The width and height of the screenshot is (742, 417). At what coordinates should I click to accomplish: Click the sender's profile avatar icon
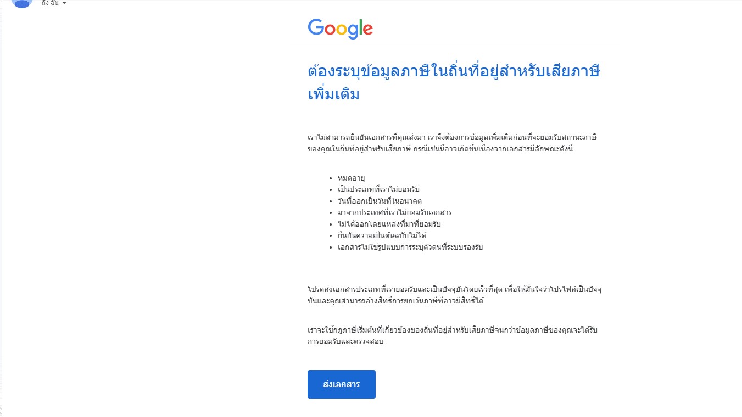coord(22,3)
